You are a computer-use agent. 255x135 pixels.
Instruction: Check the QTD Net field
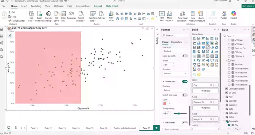point(229,53)
